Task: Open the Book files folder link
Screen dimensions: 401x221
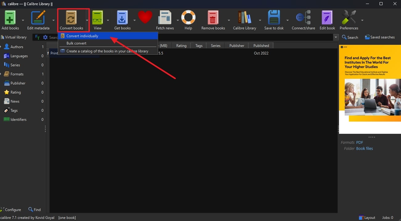Action: click(365, 148)
